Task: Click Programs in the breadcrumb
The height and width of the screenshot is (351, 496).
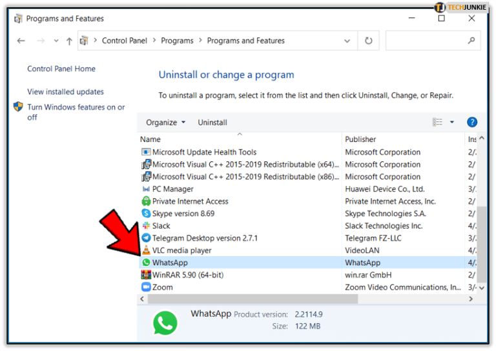Action: [x=177, y=41]
